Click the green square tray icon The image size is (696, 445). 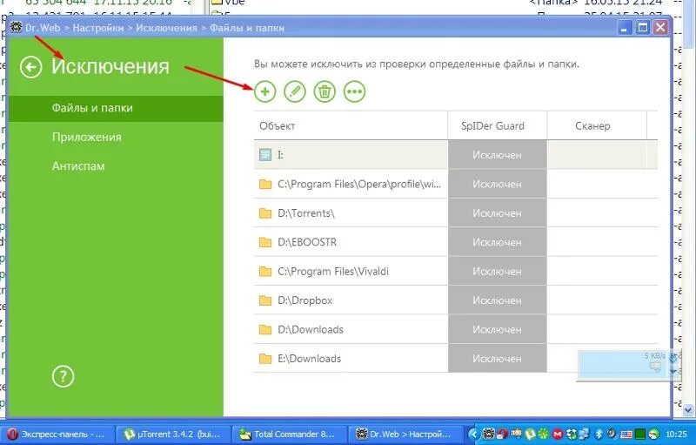[639, 434]
